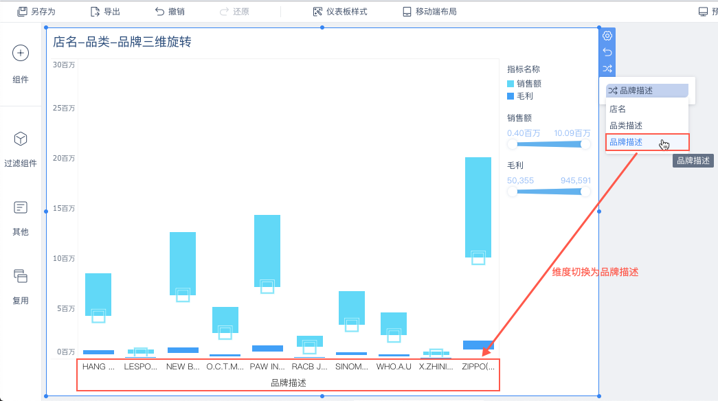Open the 组件 add component panel
The image size is (718, 401).
[x=20, y=53]
